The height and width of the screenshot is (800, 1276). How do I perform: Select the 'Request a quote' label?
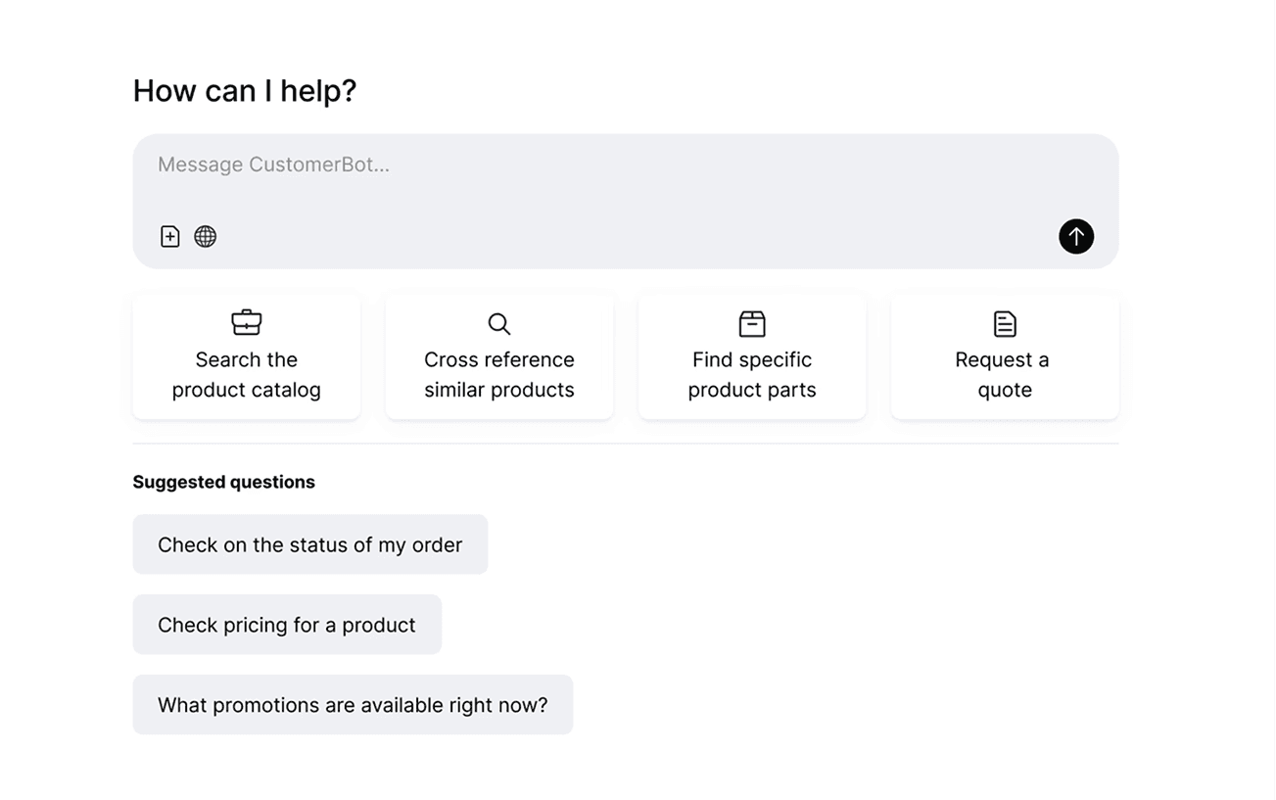pyautogui.click(x=1004, y=375)
